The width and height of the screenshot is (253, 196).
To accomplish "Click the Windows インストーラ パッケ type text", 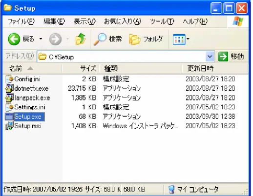I will tap(140, 126).
